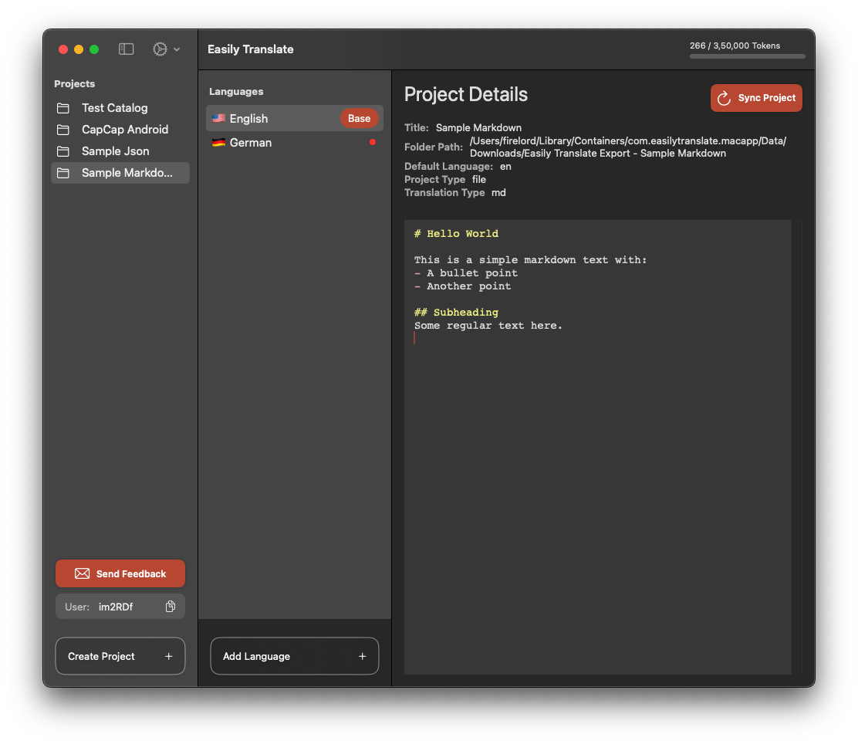Image resolution: width=858 pixels, height=744 pixels.
Task: Expand the chevron next to settings gear
Action: point(177,49)
